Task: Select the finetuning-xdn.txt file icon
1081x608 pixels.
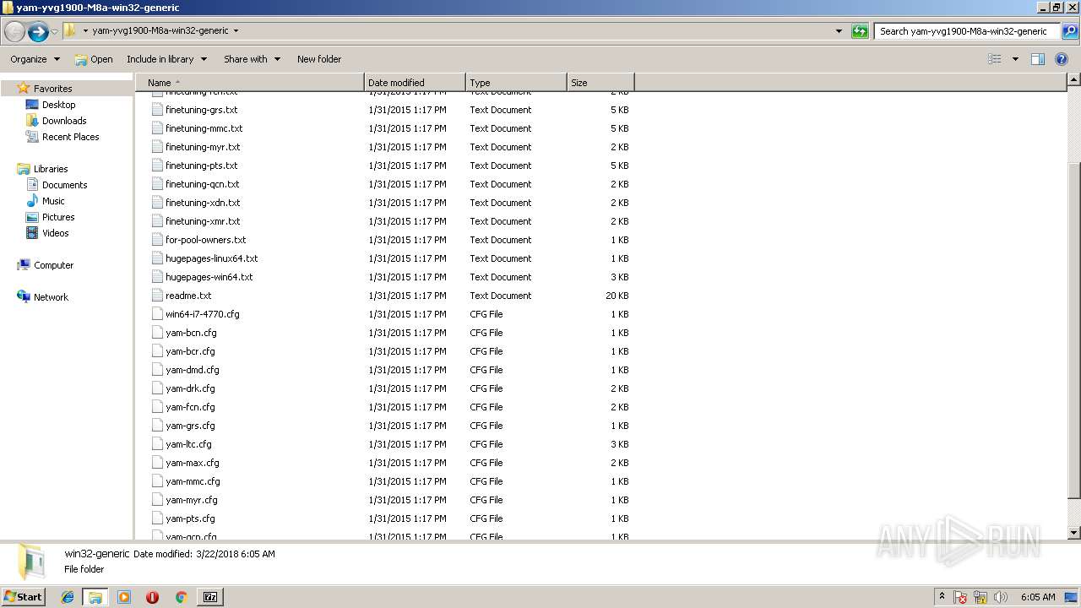Action: (x=157, y=203)
